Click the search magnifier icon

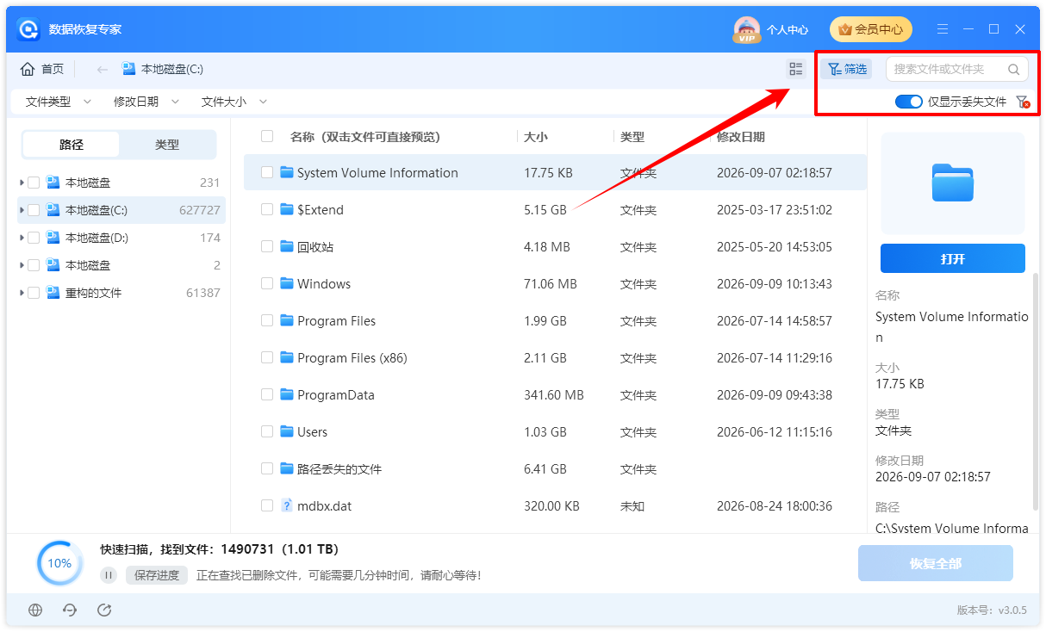point(1014,69)
